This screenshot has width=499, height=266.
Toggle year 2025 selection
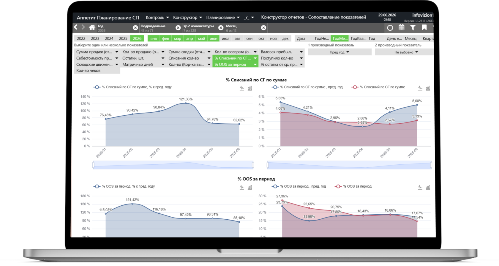point(123,38)
